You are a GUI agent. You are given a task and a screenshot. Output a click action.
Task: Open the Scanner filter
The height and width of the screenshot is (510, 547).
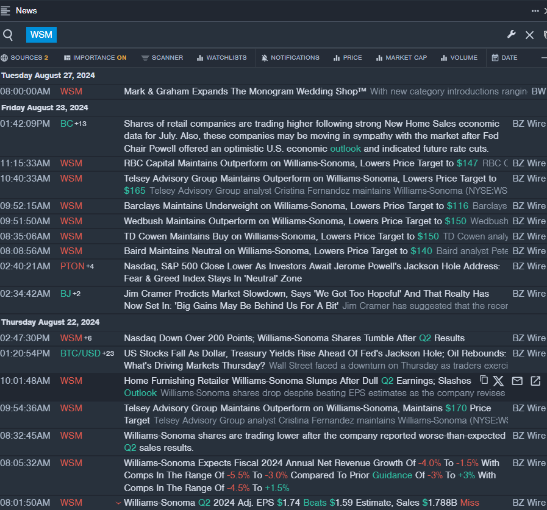point(162,58)
